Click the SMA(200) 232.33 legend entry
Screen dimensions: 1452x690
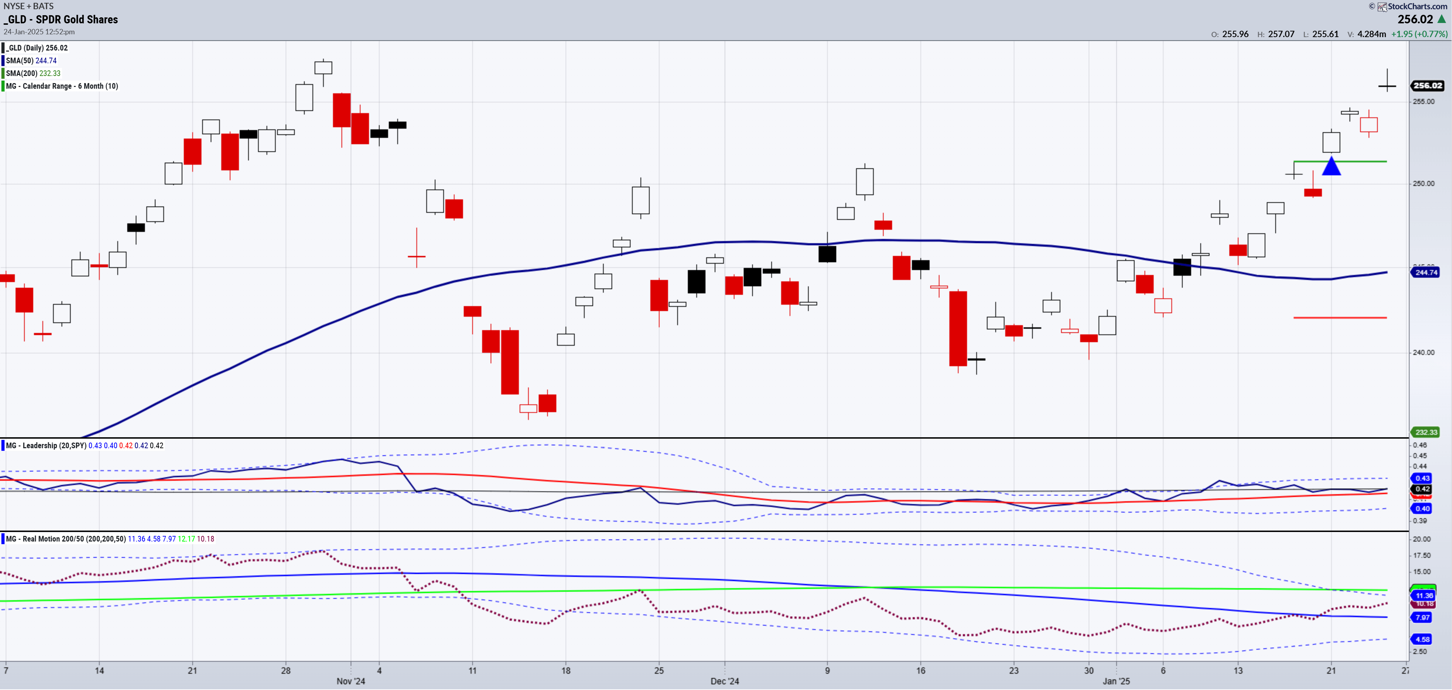(x=33, y=73)
